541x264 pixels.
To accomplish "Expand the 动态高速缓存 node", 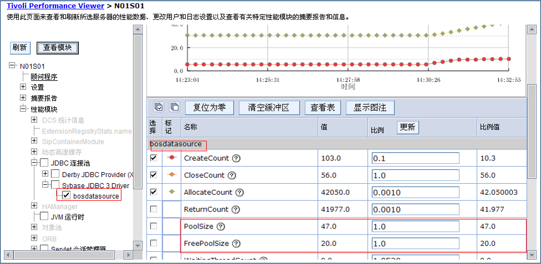I will pos(34,152).
